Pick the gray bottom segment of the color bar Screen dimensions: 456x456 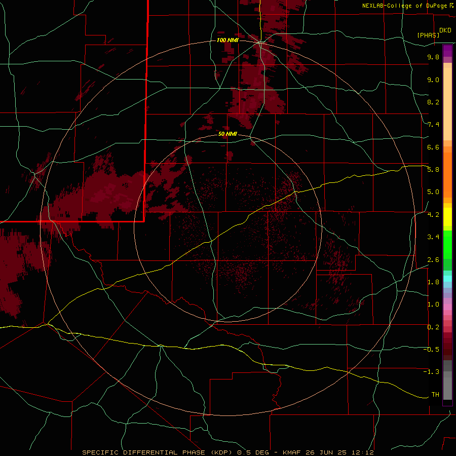pyautogui.click(x=447, y=388)
